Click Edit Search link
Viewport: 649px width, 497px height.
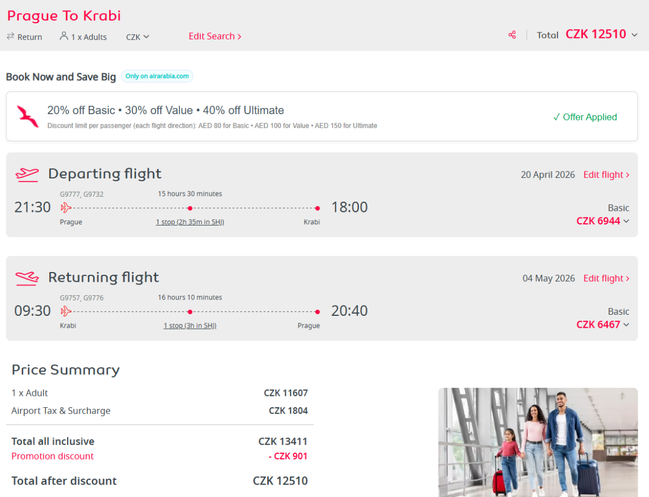point(215,36)
